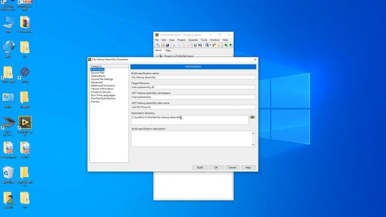Click the OK button in properties dialog
The width and height of the screenshot is (386, 217).
coord(216,168)
